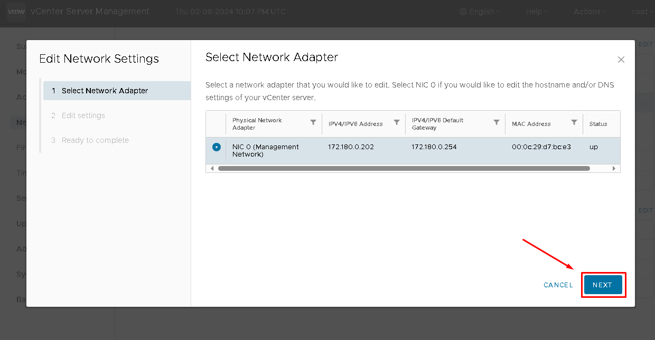Click the vmw logo in the header
Screen dimensions: 655x340
click(x=16, y=12)
